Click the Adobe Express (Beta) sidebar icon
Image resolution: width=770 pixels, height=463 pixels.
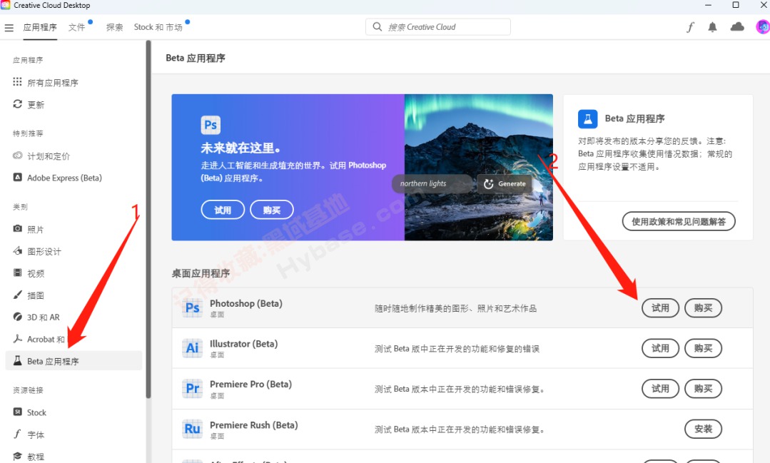point(18,177)
